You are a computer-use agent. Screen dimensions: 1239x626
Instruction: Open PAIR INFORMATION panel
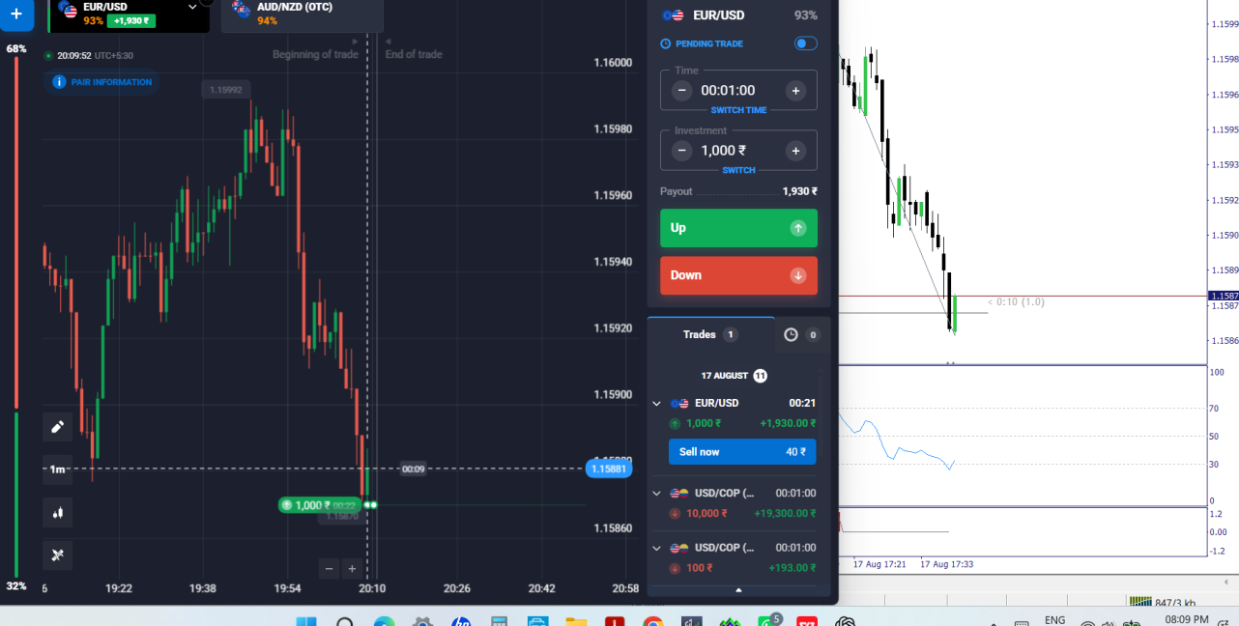[x=104, y=82]
